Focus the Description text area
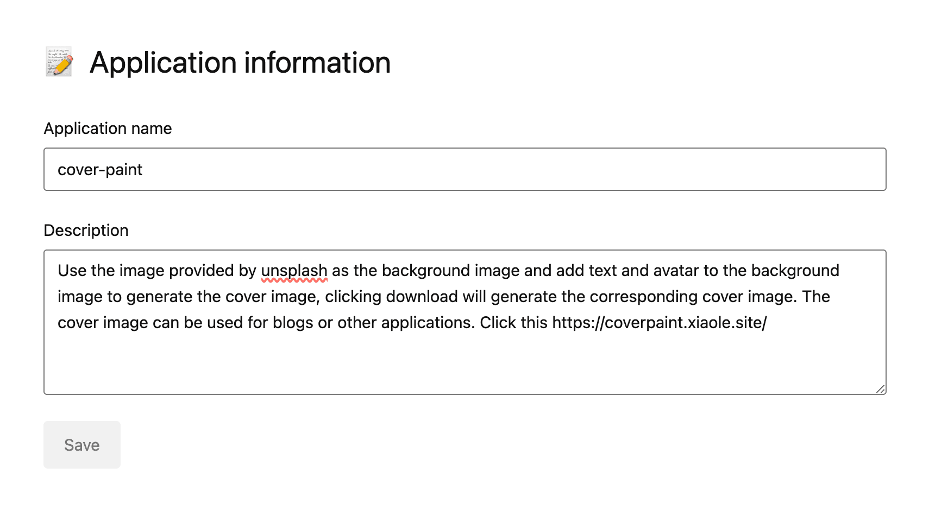929x512 pixels. [464, 358]
